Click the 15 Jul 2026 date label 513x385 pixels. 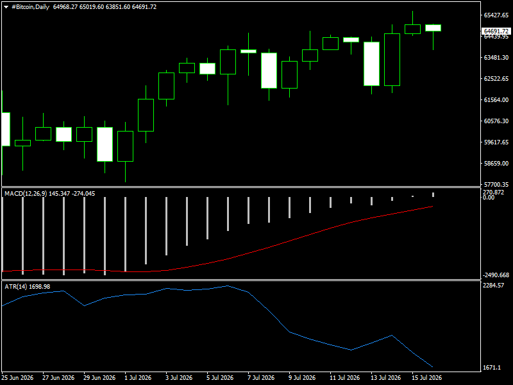pos(426,377)
